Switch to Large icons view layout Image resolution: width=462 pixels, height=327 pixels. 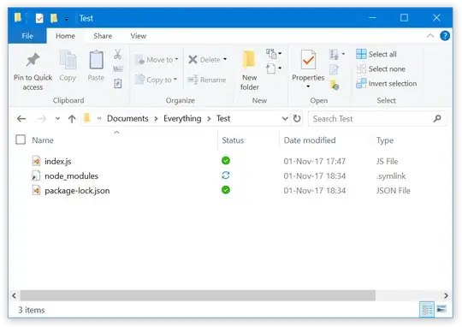(x=441, y=309)
